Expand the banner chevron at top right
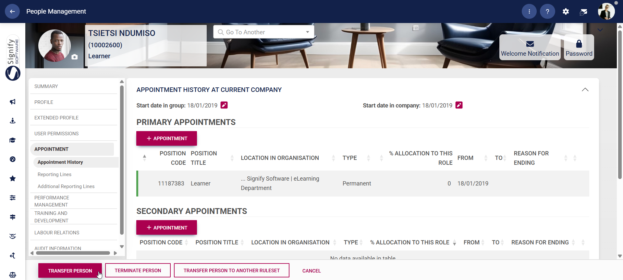The width and height of the screenshot is (623, 280). point(600,30)
